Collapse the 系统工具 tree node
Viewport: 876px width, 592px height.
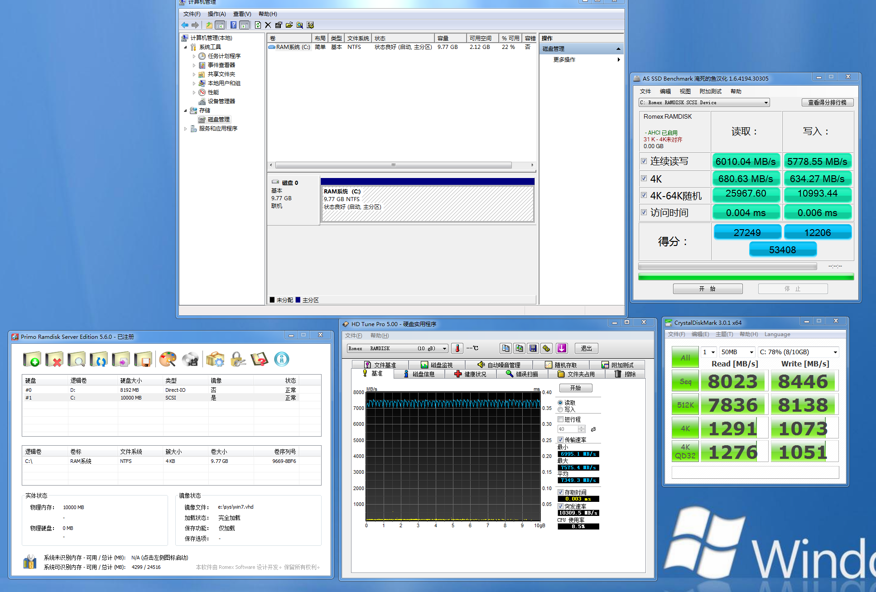click(185, 47)
